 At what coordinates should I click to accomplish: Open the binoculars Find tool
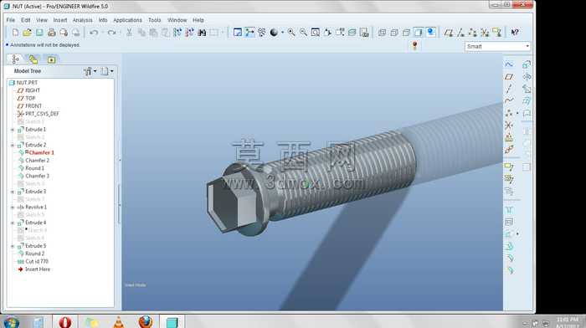[x=202, y=33]
